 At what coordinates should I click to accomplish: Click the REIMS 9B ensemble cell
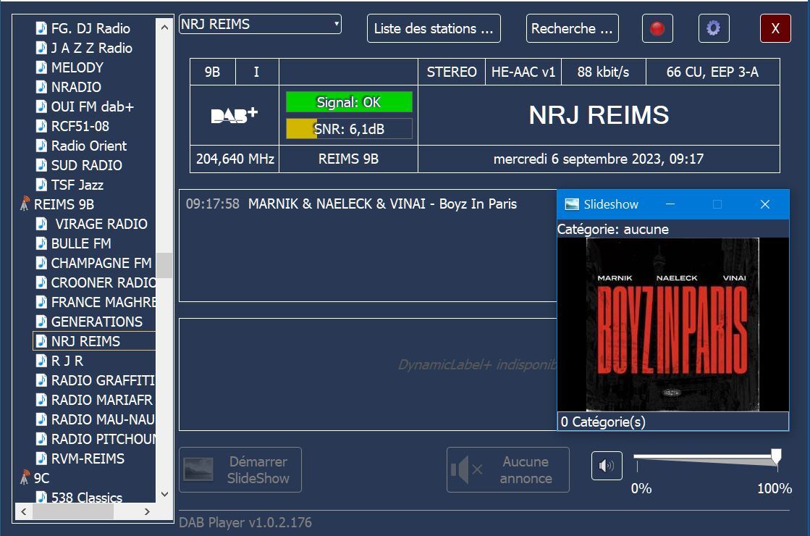click(x=348, y=159)
